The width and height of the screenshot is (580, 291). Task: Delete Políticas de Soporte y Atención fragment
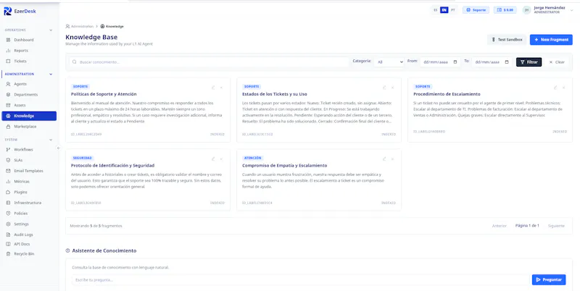point(221,88)
